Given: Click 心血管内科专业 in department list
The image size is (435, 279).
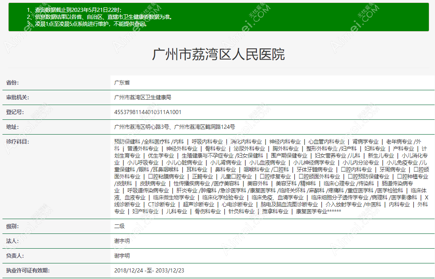Looking at the screenshot, I should coord(326,142).
